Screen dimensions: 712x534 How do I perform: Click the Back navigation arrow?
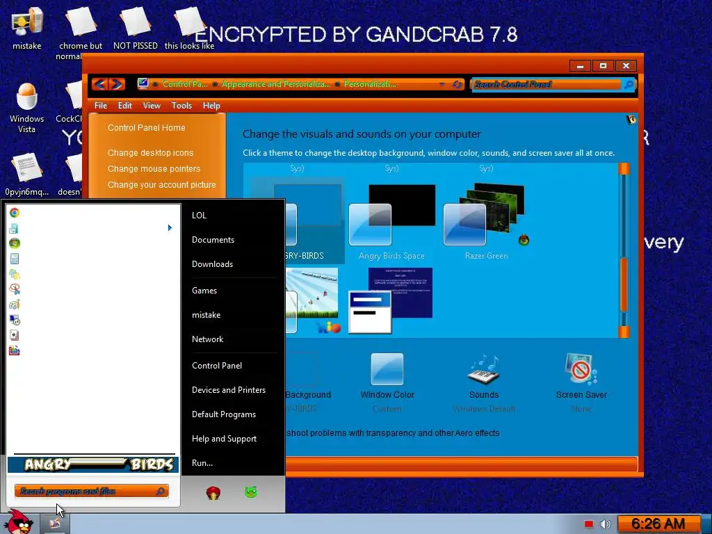[100, 84]
